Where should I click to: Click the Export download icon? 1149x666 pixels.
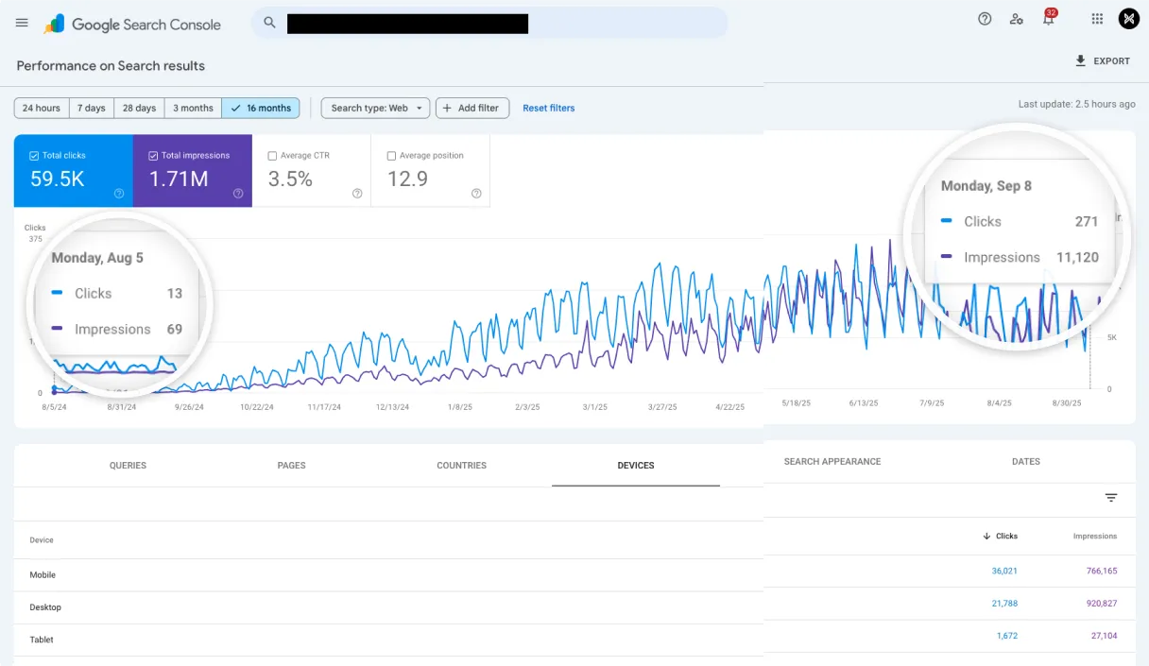(x=1080, y=60)
